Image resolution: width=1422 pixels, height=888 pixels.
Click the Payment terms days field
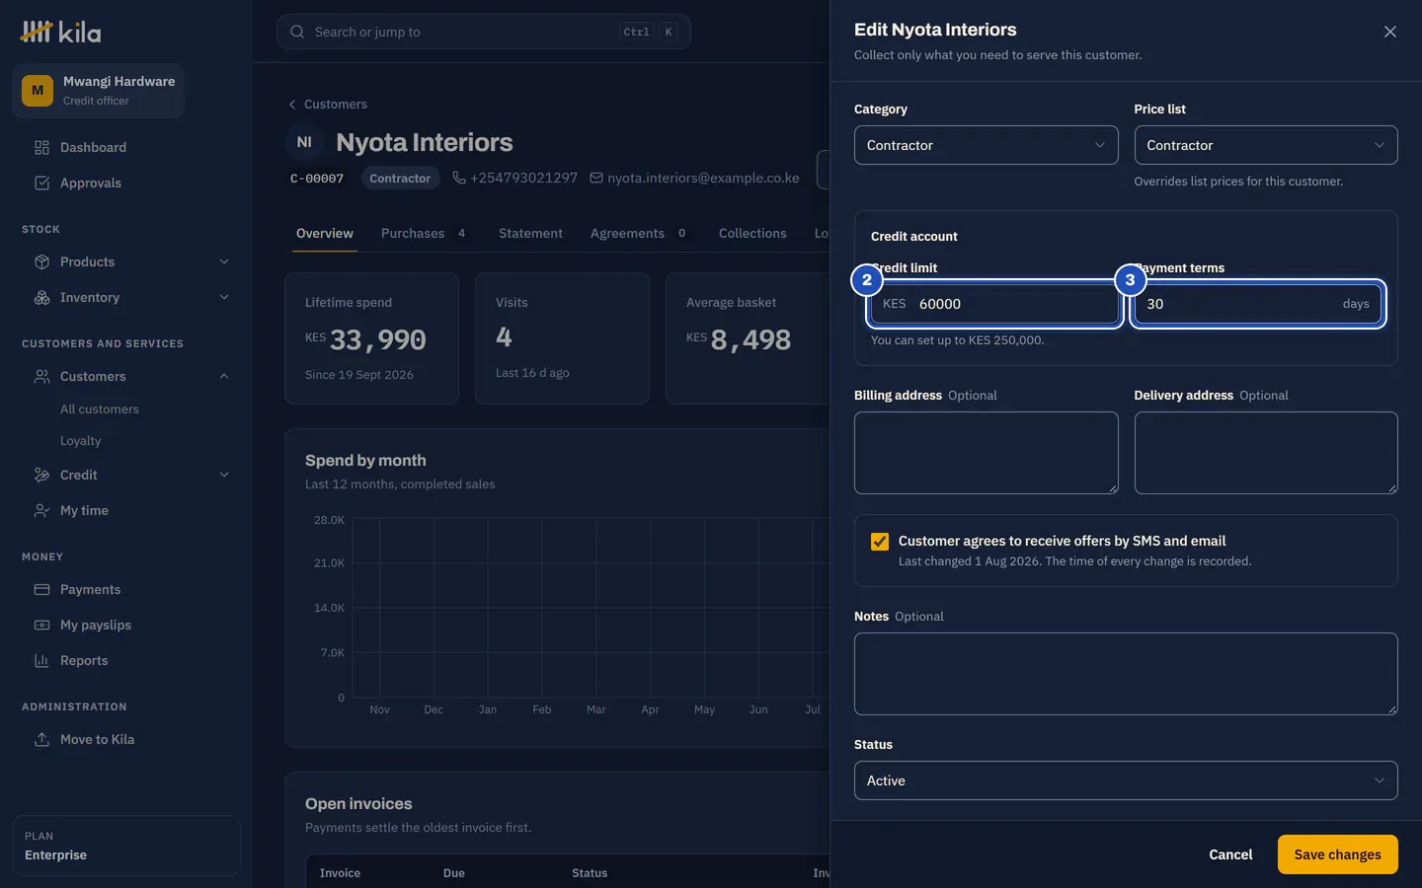[x=1257, y=304]
